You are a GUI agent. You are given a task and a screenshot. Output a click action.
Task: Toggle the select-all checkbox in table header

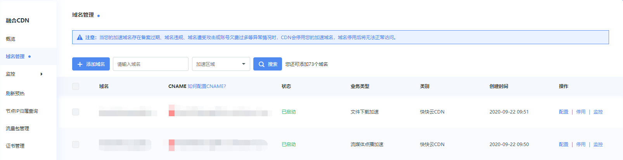point(76,86)
